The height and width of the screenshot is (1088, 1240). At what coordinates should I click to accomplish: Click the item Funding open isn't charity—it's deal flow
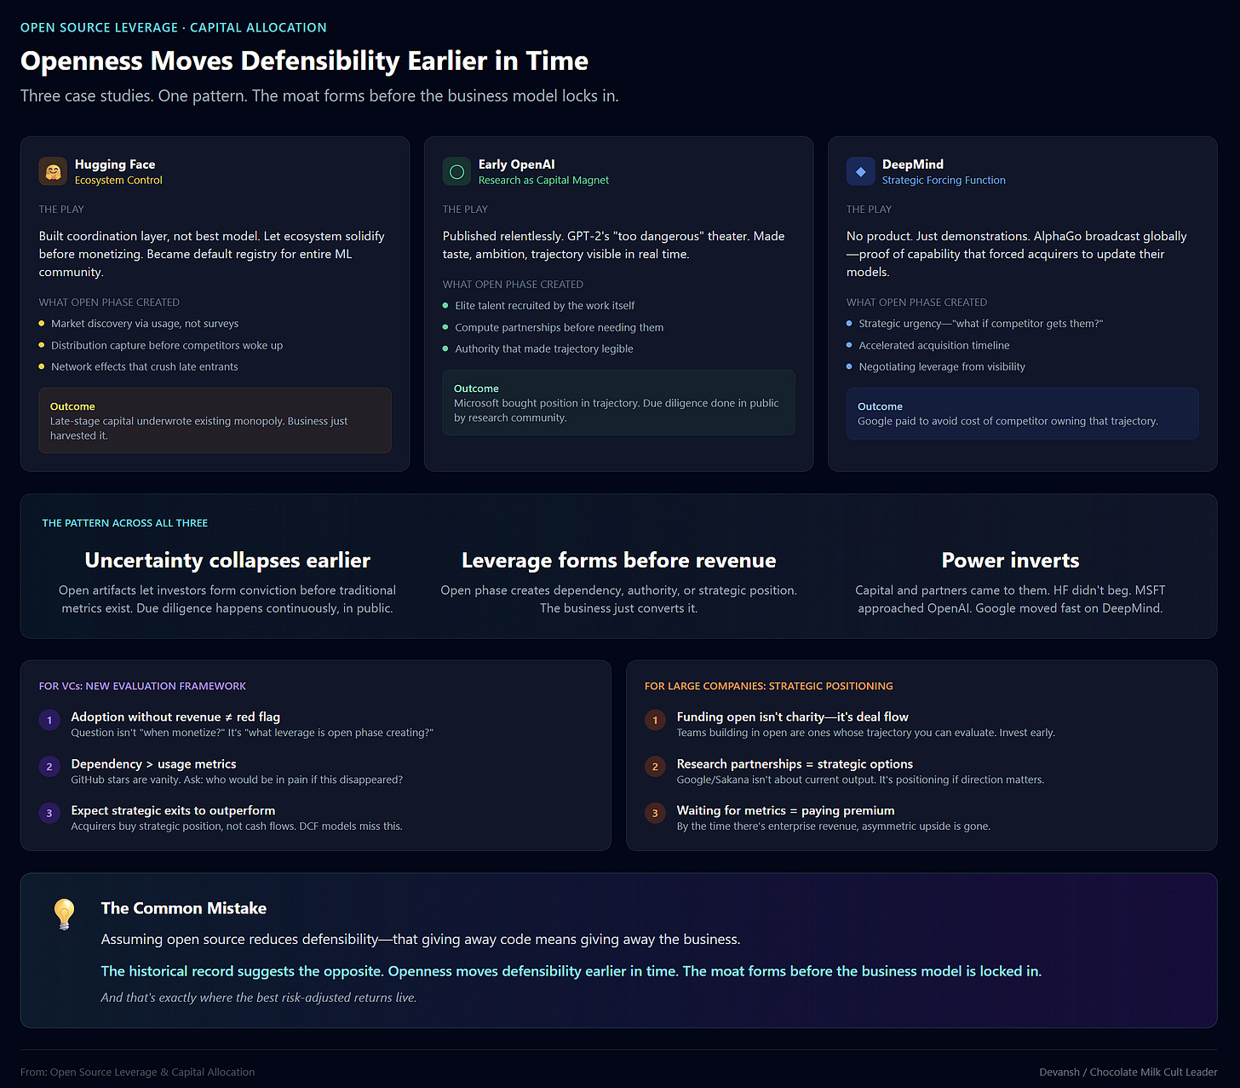(793, 717)
